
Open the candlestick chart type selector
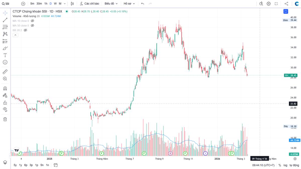coord(72,4)
